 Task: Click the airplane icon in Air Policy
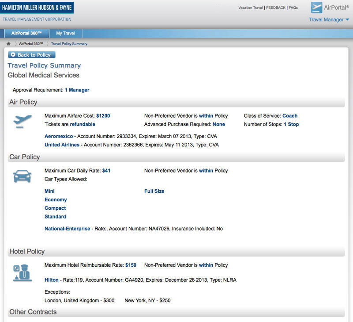(x=23, y=121)
